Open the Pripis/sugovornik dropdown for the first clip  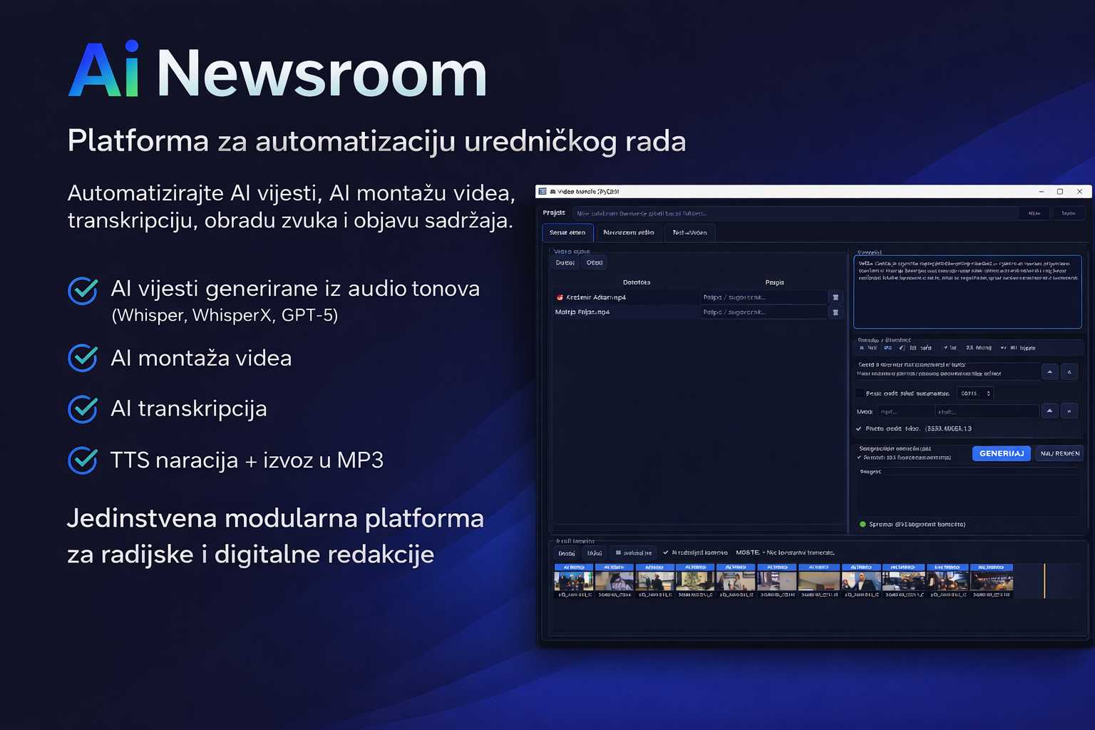pos(763,297)
